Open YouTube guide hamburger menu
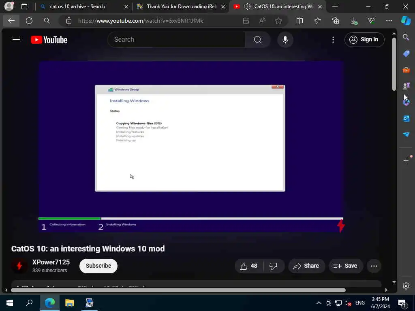The image size is (415, 311). [16, 40]
